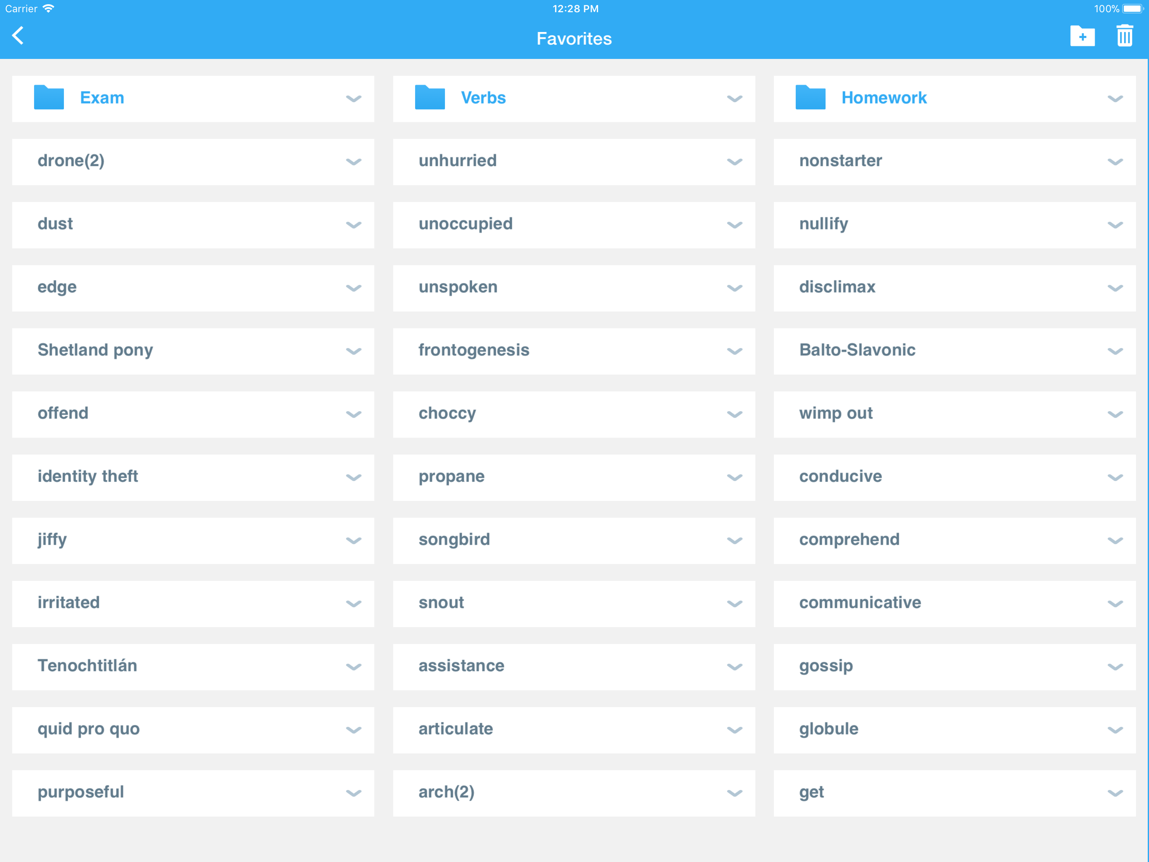Expand chevron beside 'conducive'
This screenshot has width=1149, height=862.
click(x=1115, y=478)
